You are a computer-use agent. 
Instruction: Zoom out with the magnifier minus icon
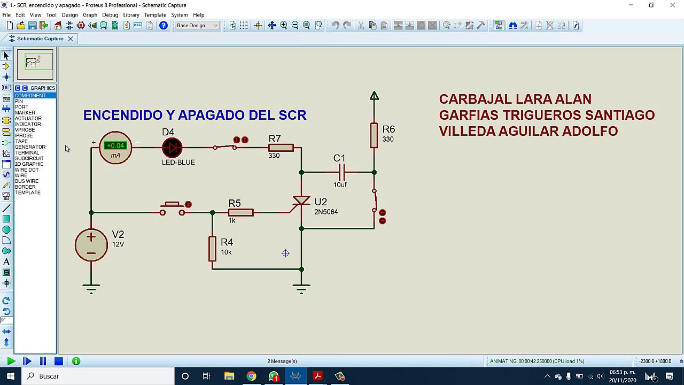(x=295, y=25)
